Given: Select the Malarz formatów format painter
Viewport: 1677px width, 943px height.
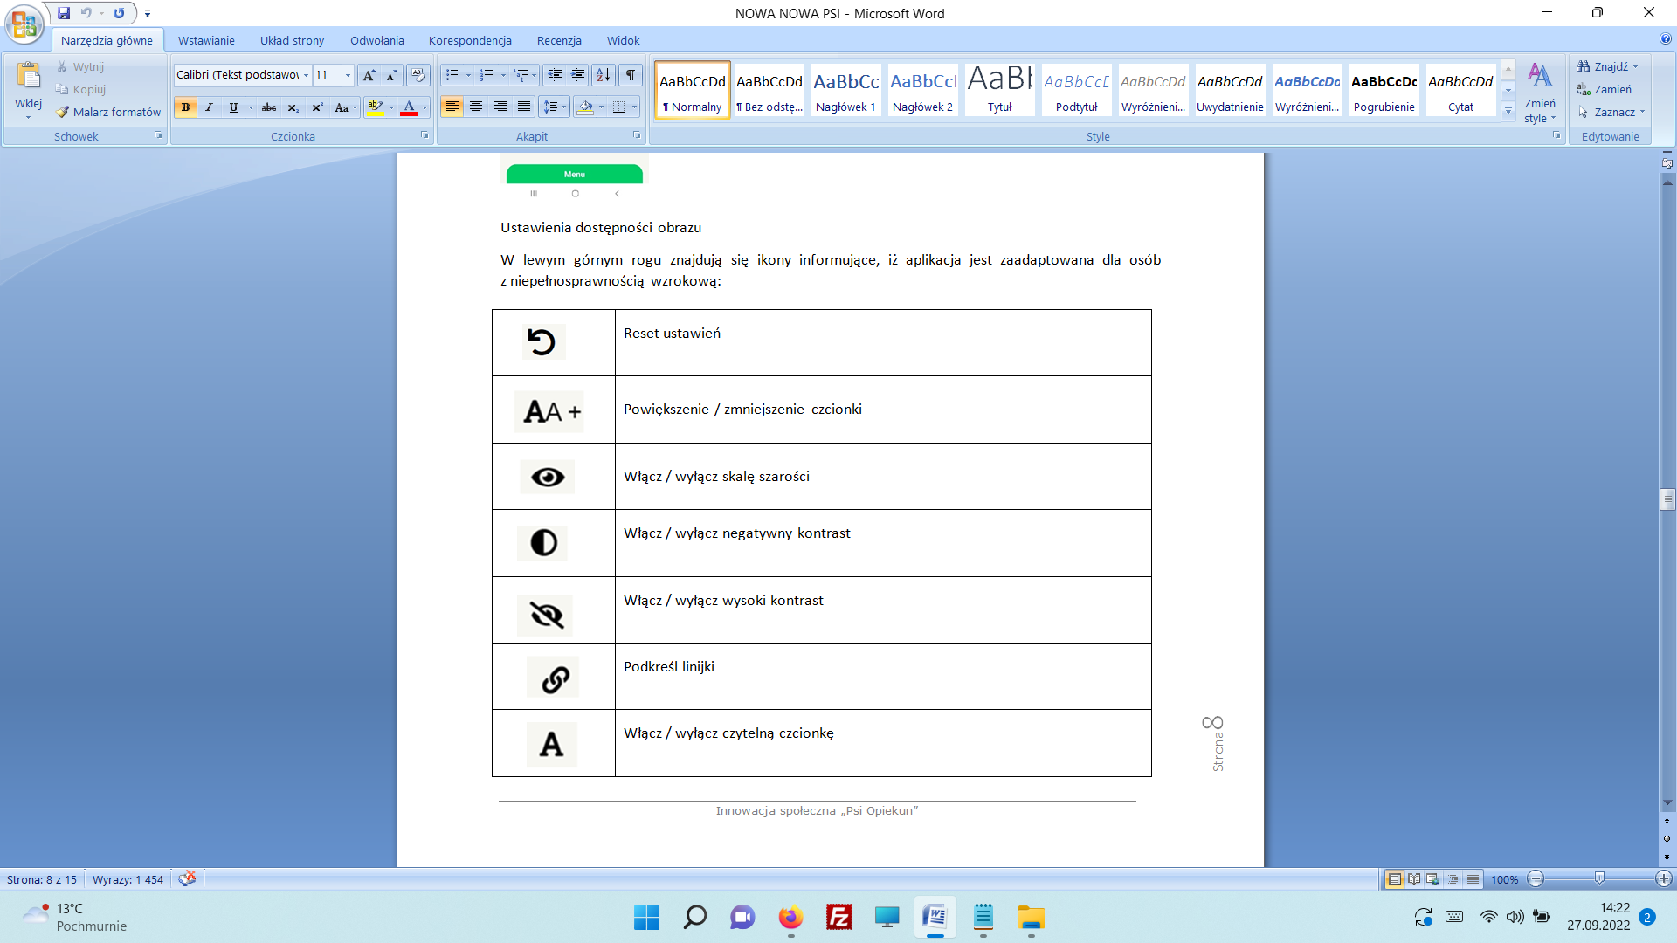Looking at the screenshot, I should pos(108,112).
